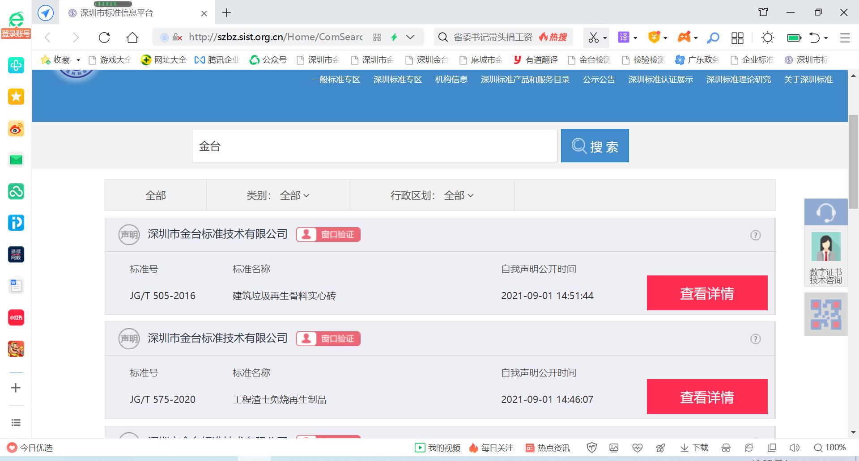The image size is (859, 461).
Task: Click the scissors screenshot tool icon
Action: (x=594, y=38)
